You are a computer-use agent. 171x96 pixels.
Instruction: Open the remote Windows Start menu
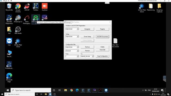click(8, 90)
